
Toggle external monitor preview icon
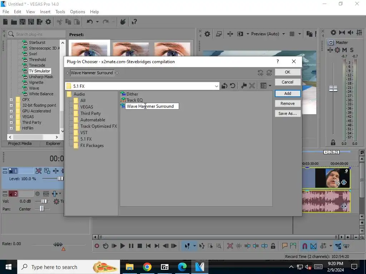coord(219,34)
